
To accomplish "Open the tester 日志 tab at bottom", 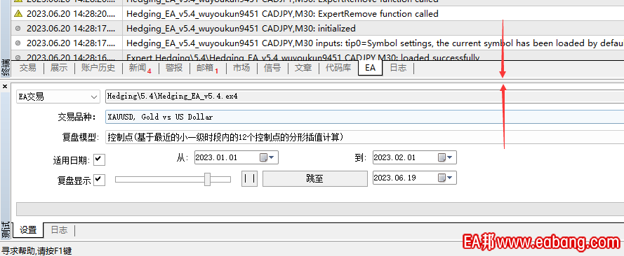I will tap(59, 230).
